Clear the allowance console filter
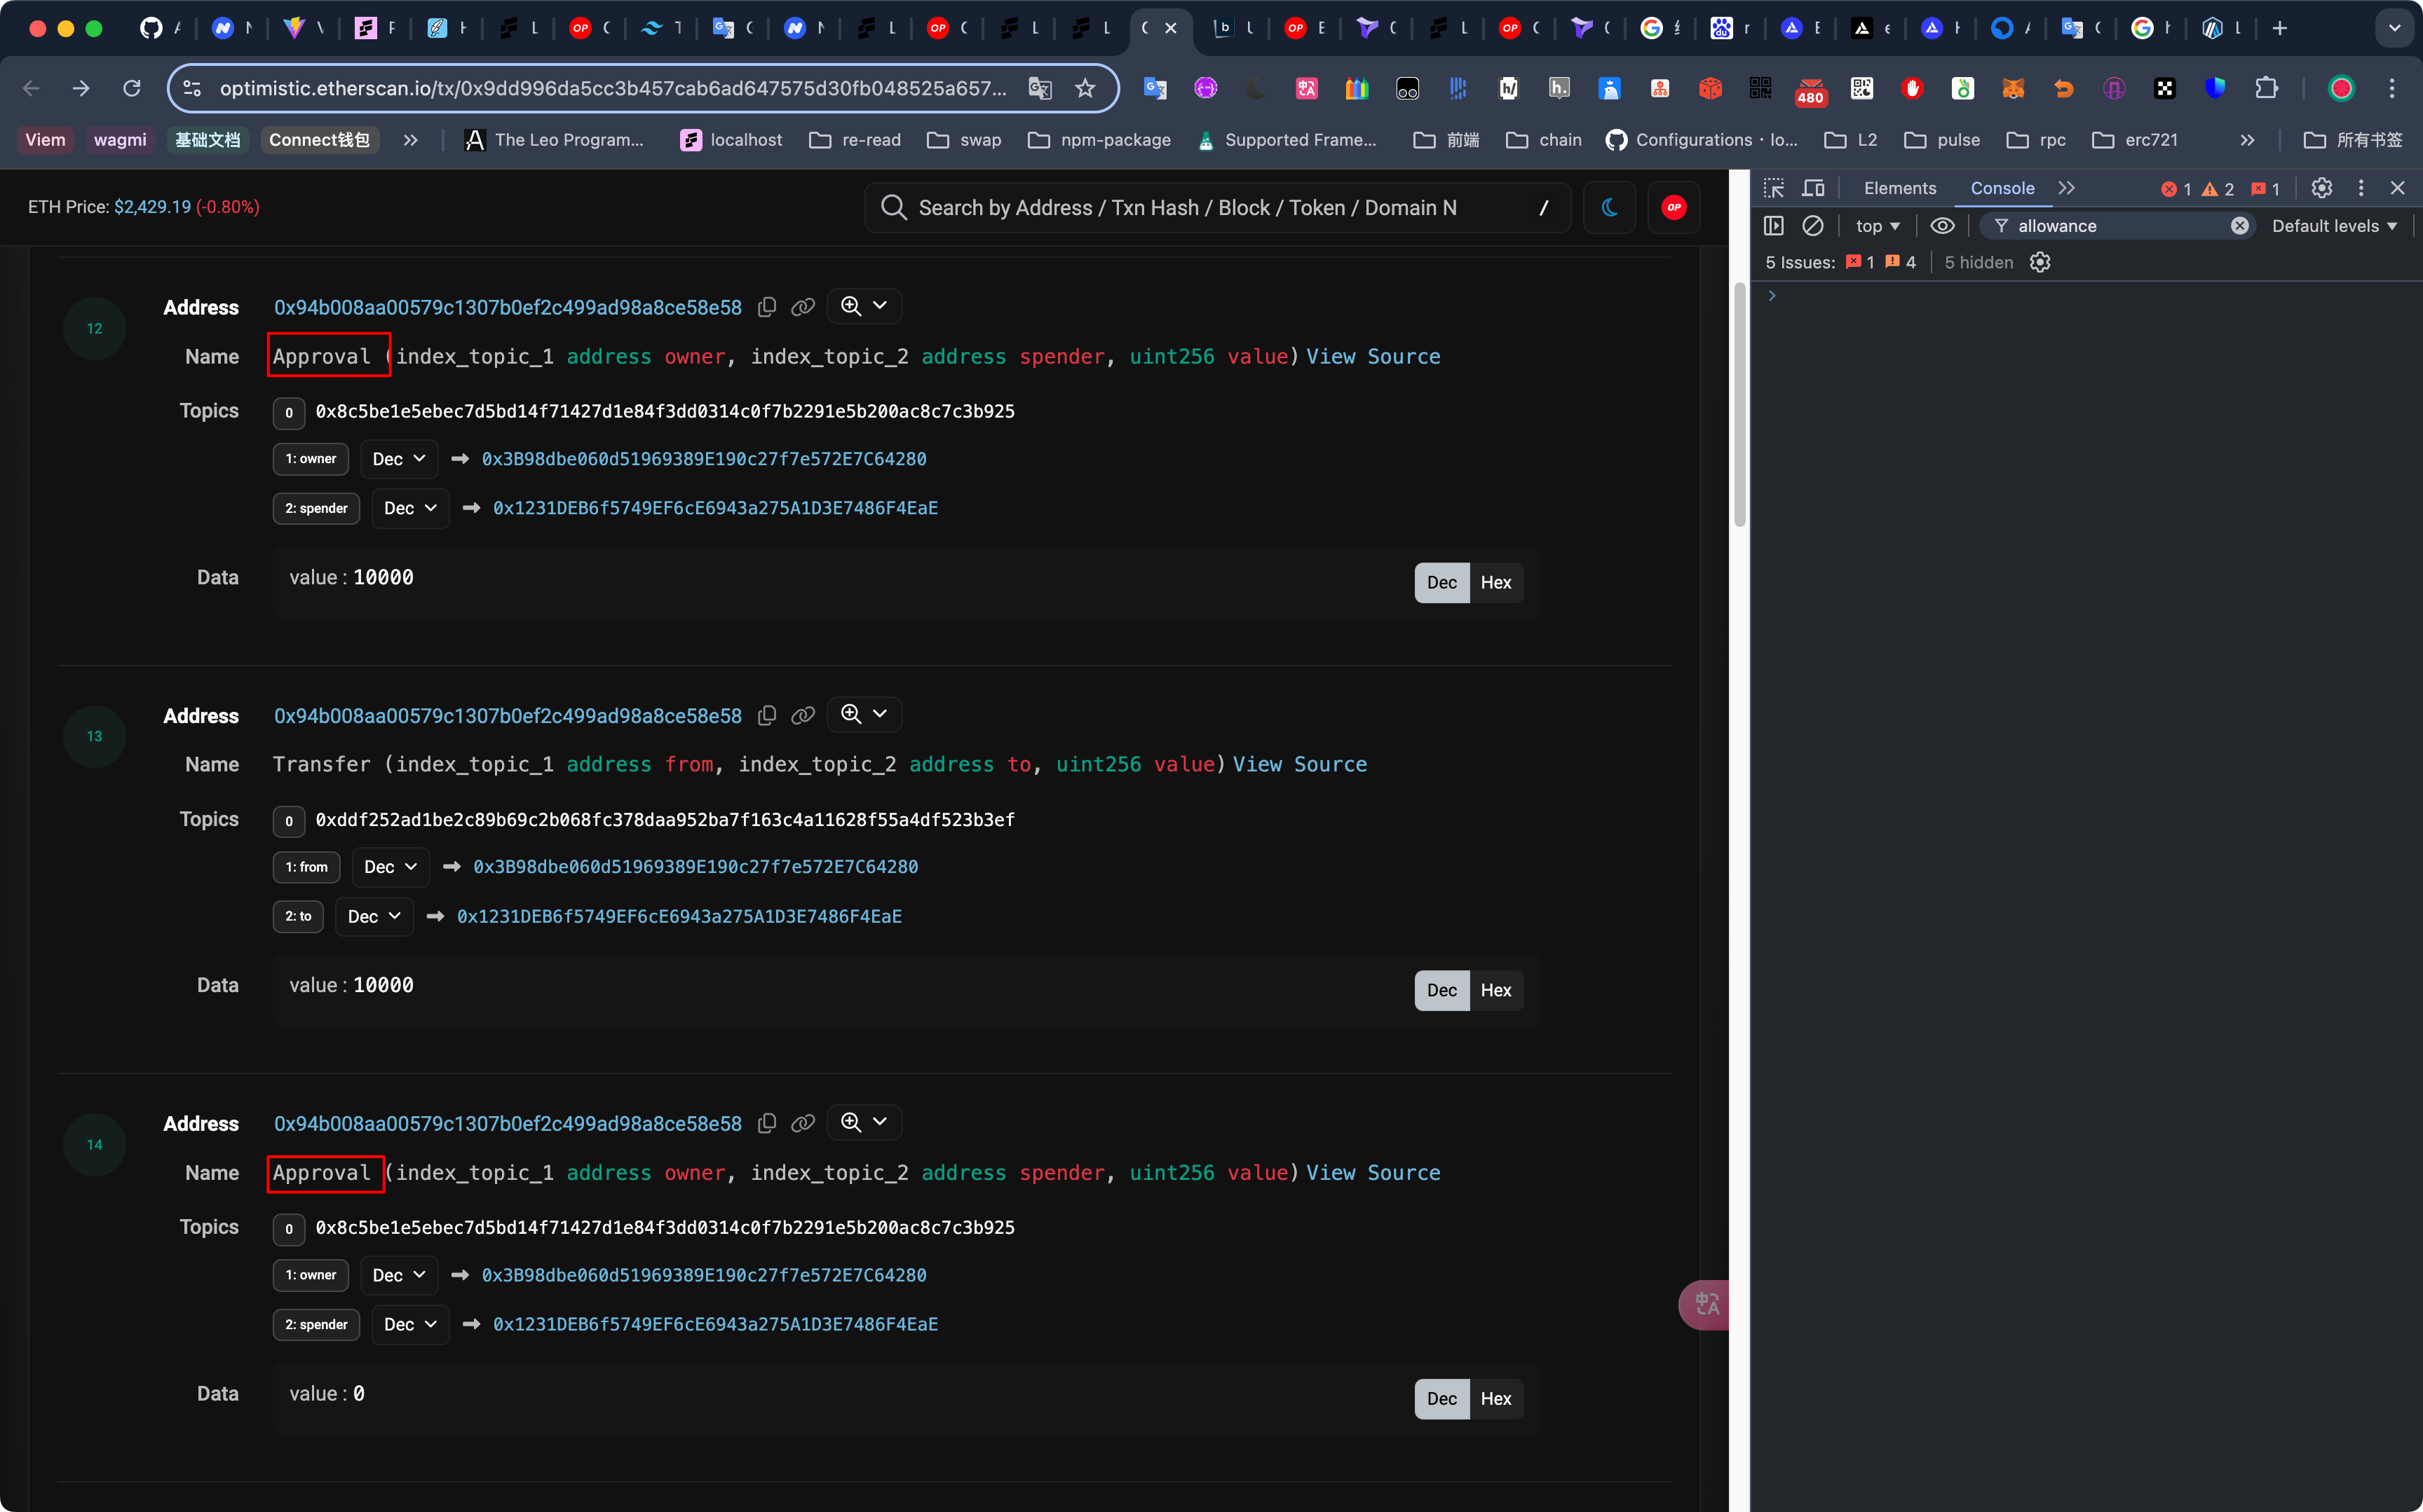 pyautogui.click(x=2240, y=226)
